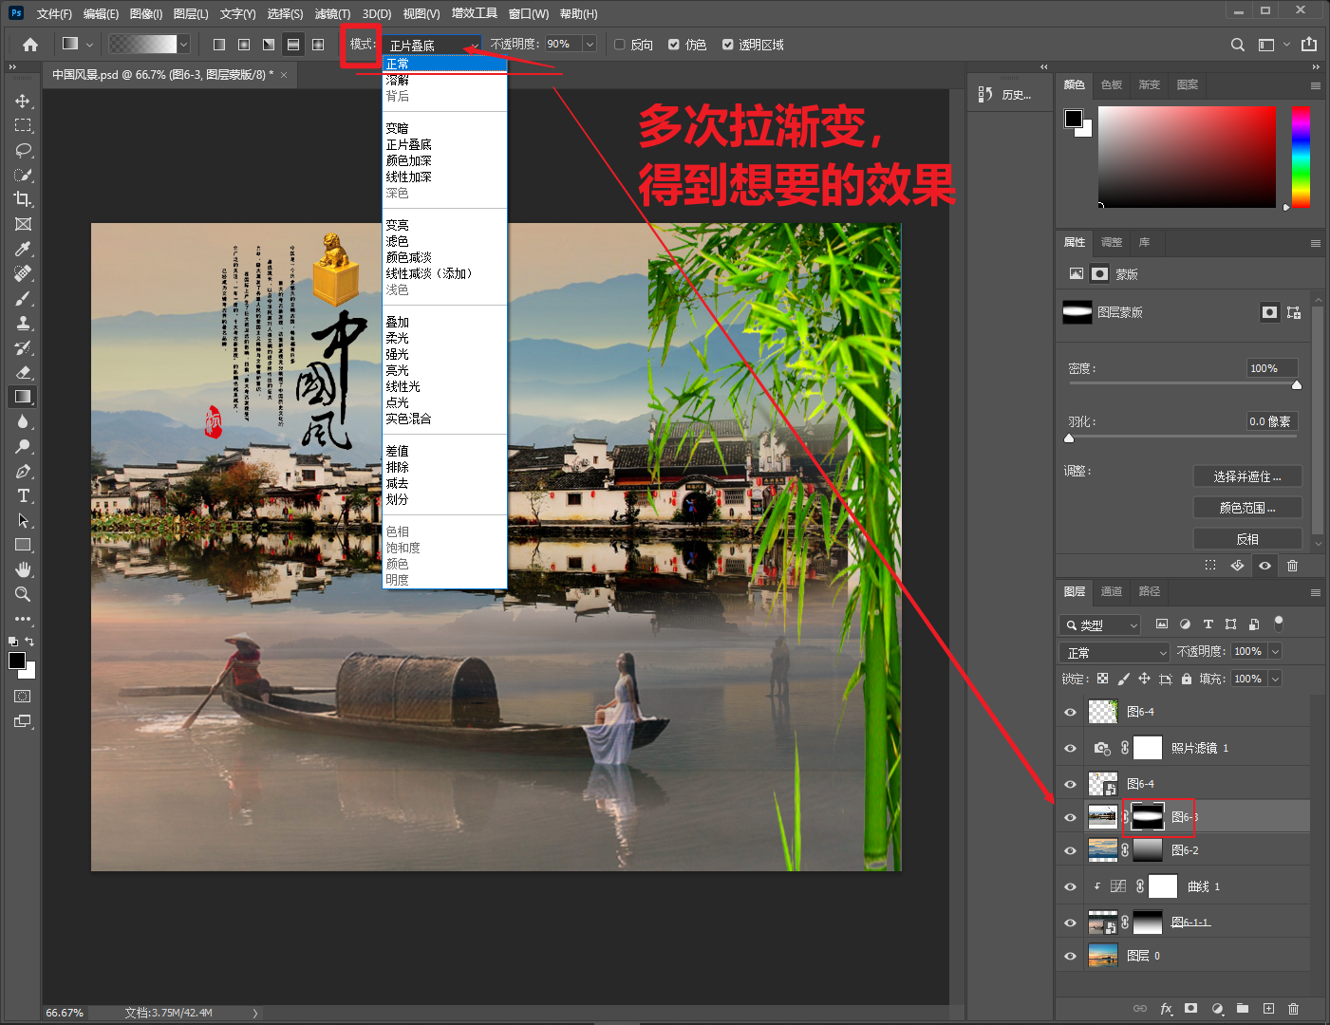
Task: Open the 滤镜(T) menu
Action: (x=332, y=14)
